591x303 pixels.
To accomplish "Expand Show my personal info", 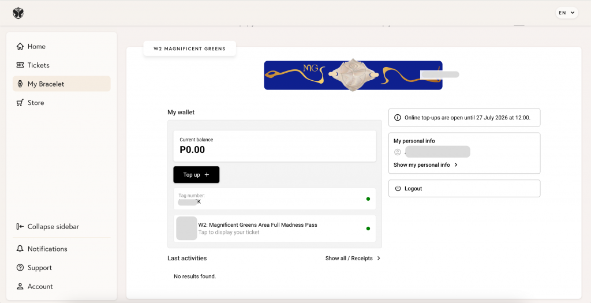I will pyautogui.click(x=425, y=164).
